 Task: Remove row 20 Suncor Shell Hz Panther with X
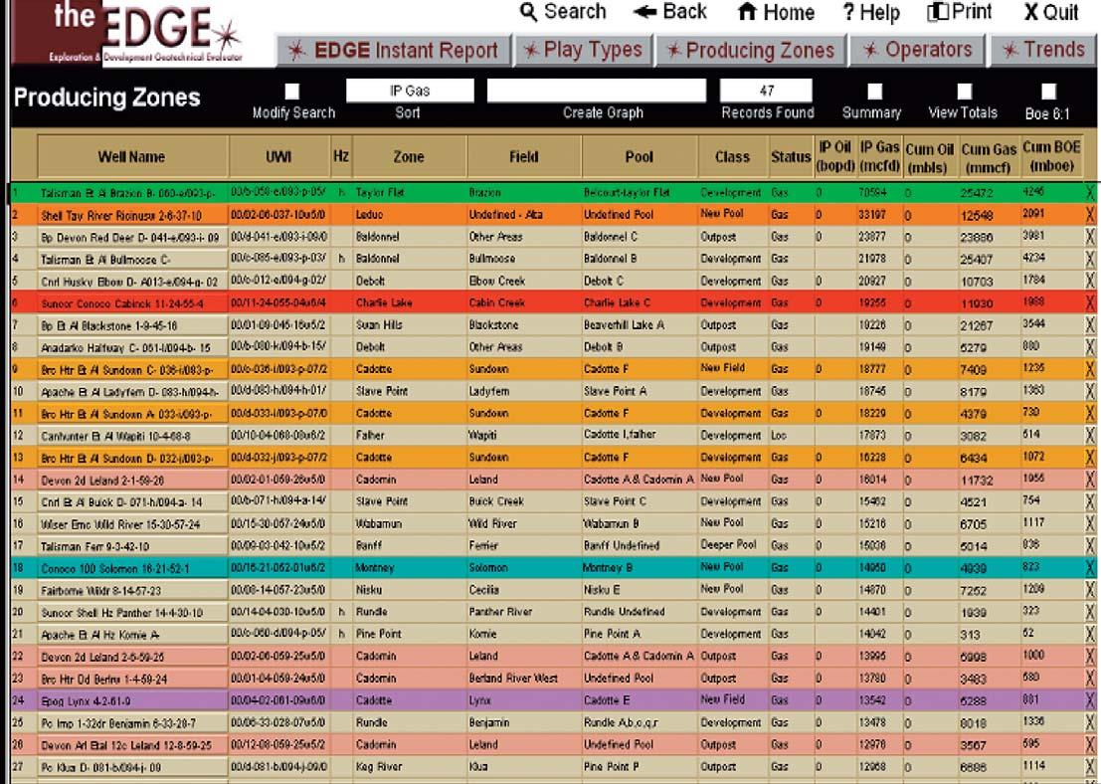coord(1090,612)
